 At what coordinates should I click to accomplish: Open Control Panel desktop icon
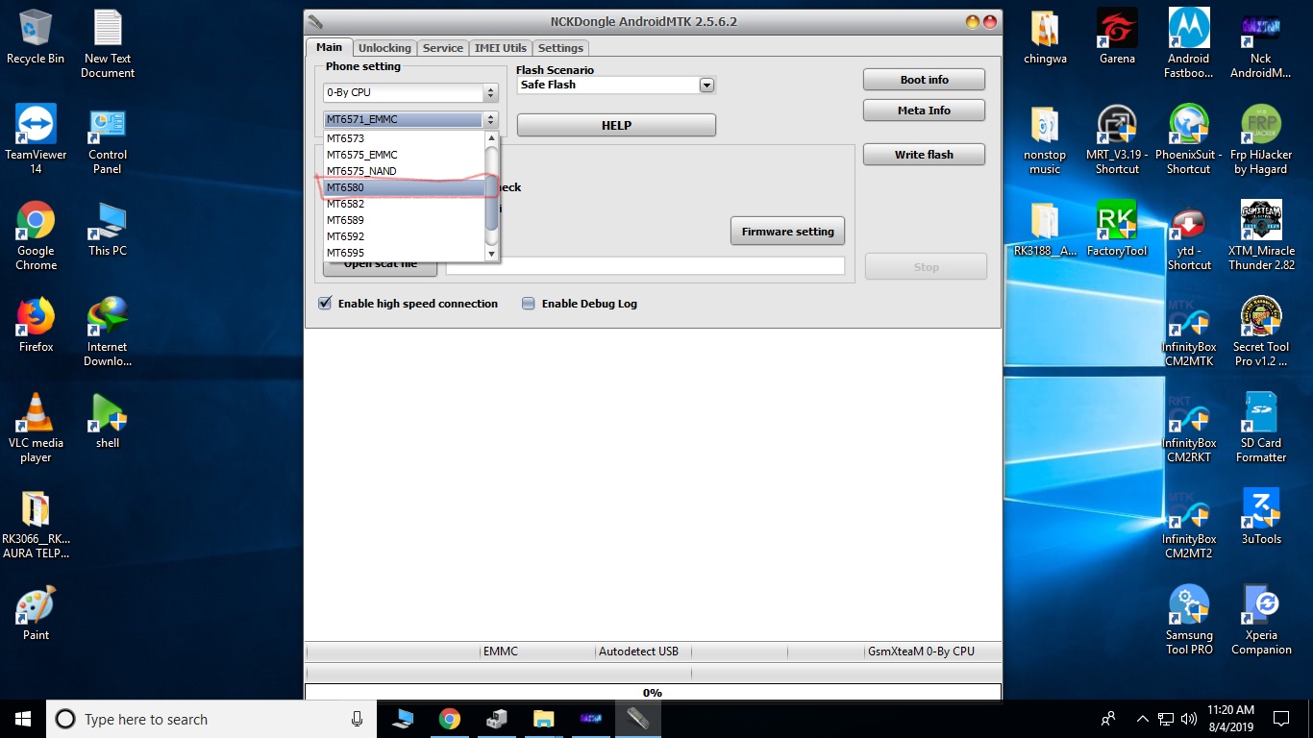(x=108, y=139)
